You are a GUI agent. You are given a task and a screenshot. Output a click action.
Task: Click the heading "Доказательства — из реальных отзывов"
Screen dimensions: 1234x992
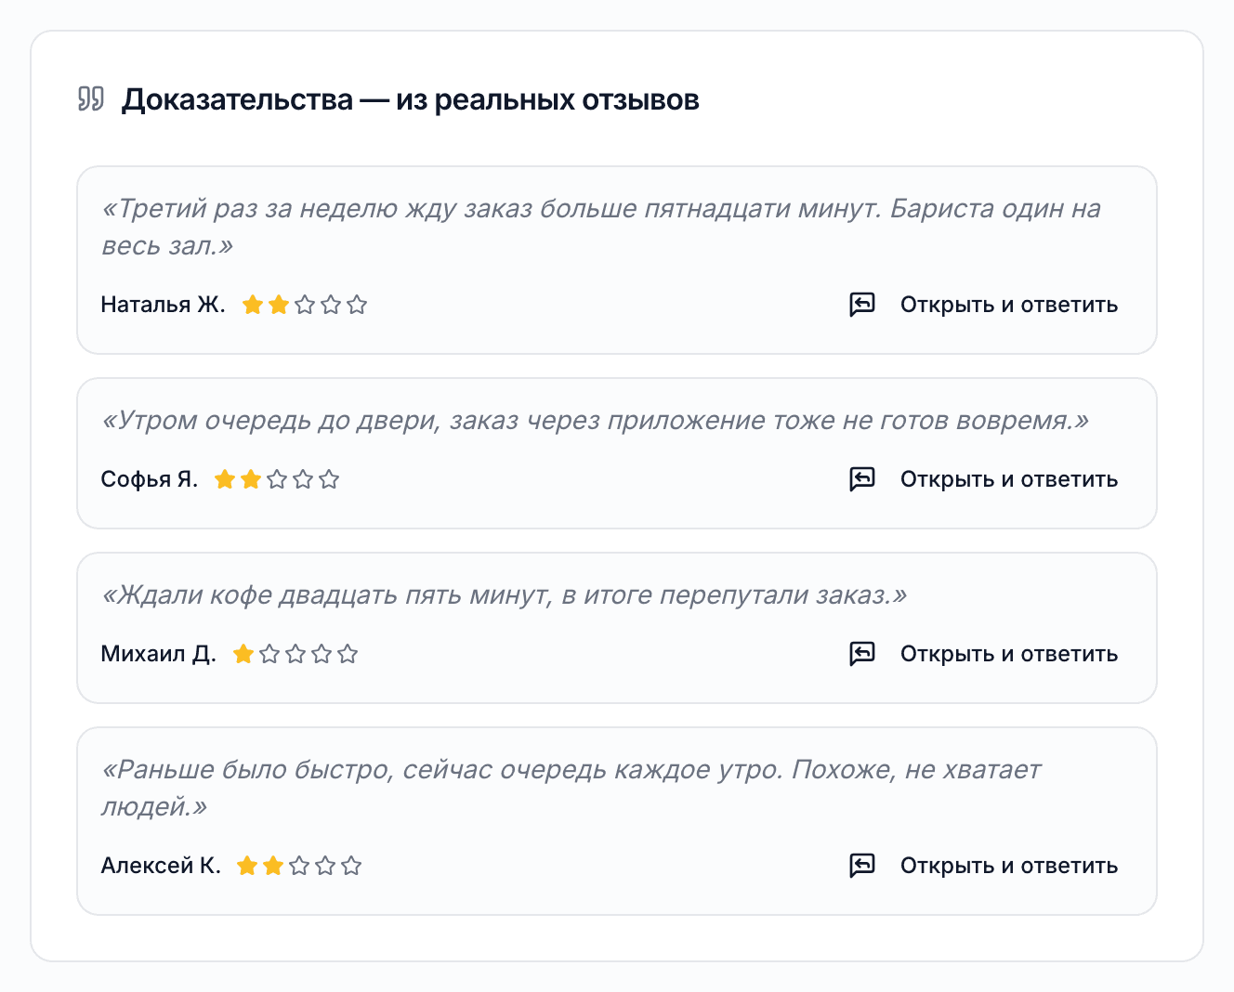(x=411, y=99)
